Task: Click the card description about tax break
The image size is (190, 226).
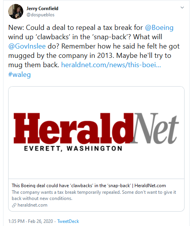Action: (94, 195)
